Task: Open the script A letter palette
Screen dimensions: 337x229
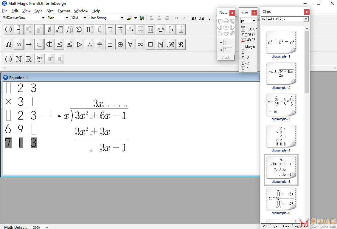Action: 171,44
